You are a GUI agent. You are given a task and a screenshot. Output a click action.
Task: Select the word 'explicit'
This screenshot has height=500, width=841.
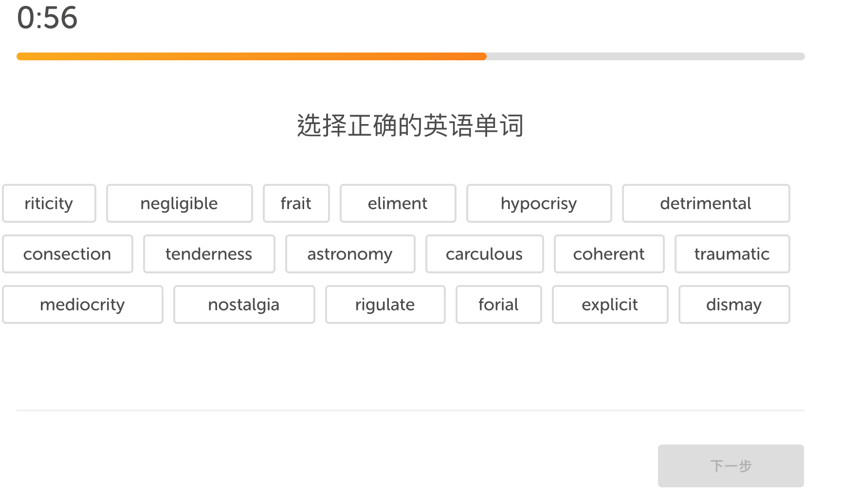(x=610, y=304)
